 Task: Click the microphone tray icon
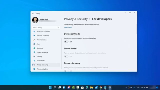click(134, 87)
